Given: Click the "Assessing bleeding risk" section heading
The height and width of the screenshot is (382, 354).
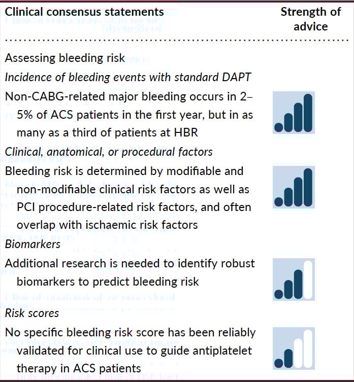Looking at the screenshot, I should [65, 58].
